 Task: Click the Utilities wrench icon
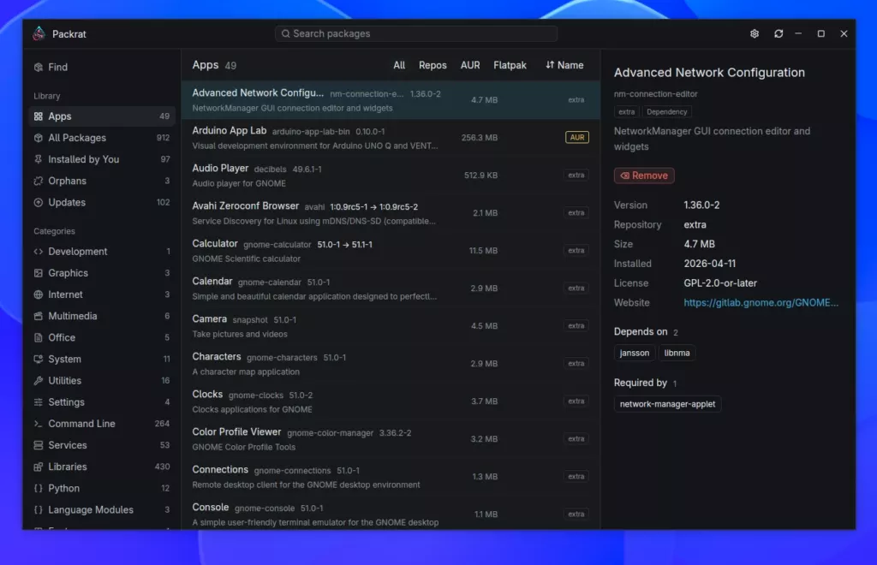(x=38, y=381)
